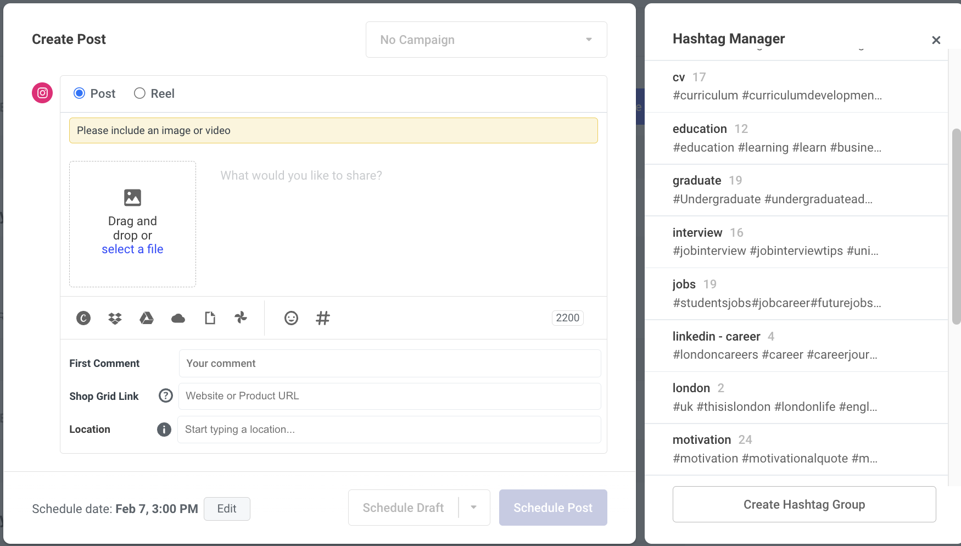Image resolution: width=961 pixels, height=546 pixels.
Task: Expand the Schedule Draft options arrow
Action: pyautogui.click(x=473, y=508)
